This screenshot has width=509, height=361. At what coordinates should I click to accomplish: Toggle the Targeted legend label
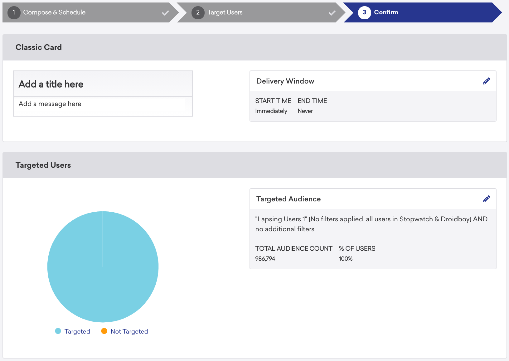(x=77, y=331)
